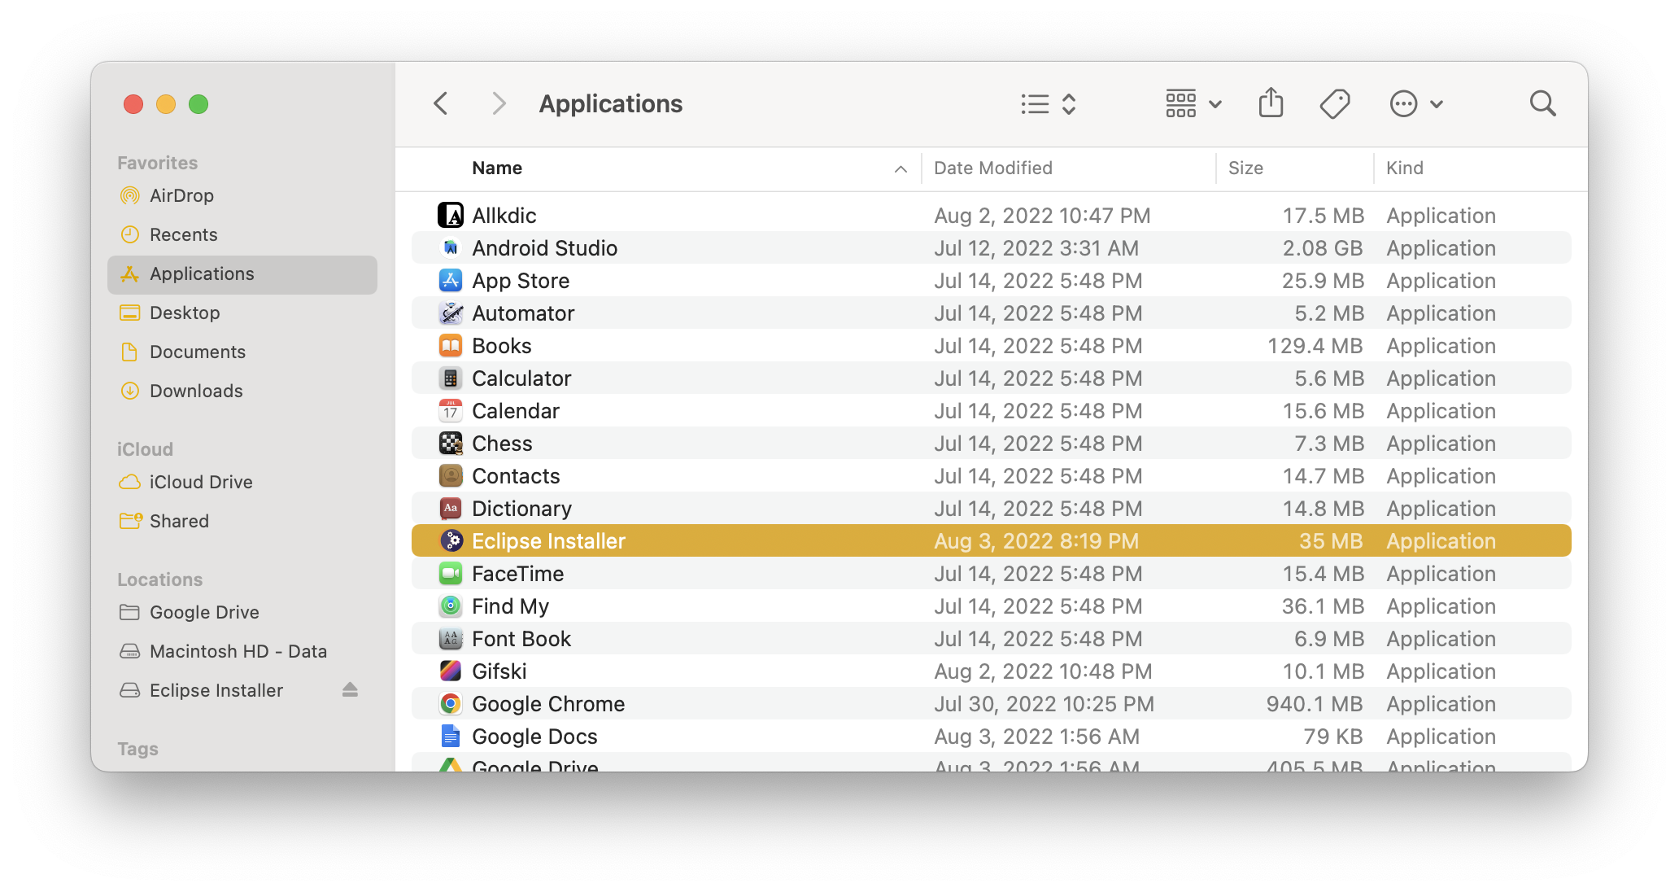Viewport: 1679px width, 892px height.
Task: Select the Dictionary application row
Action: click(521, 509)
